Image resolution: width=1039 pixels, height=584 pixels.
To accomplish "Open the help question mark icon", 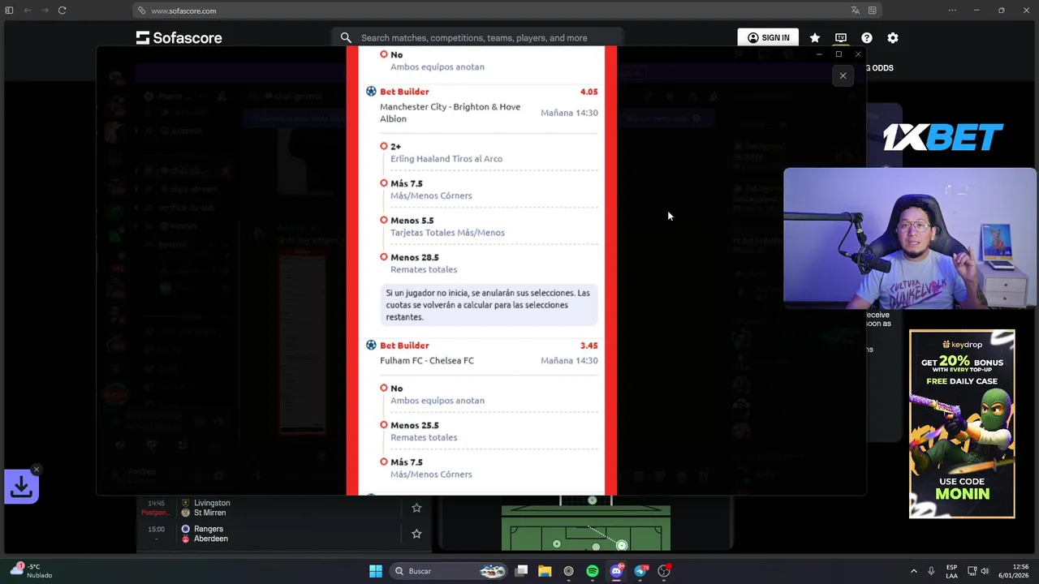I will point(867,38).
